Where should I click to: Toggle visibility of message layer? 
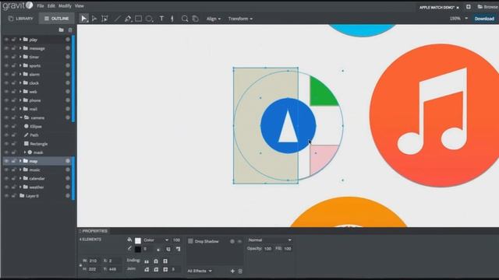[x=6, y=48]
